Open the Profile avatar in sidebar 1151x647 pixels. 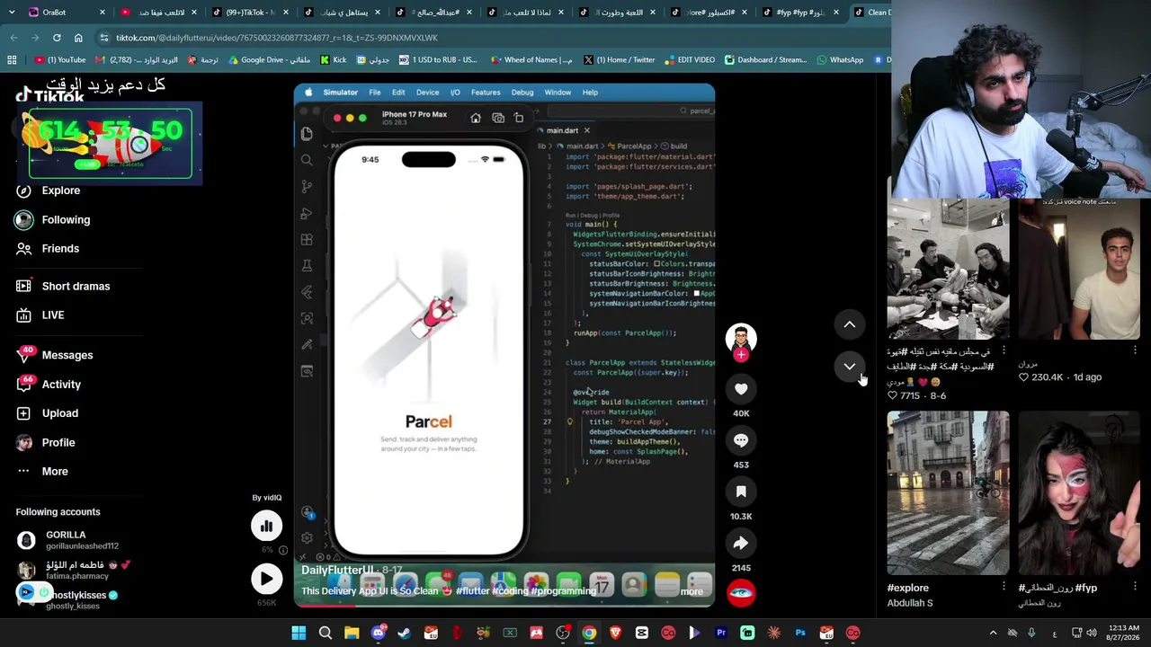[x=24, y=442]
